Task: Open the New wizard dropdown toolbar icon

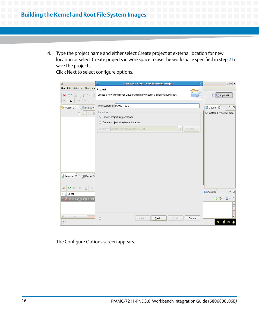Action: click(x=70, y=95)
